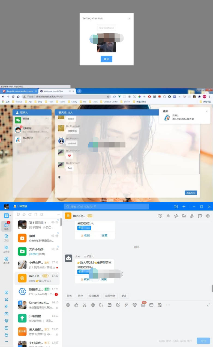213x349 pixels.
Task: Open the settings gear in min Chat header
Action: click(208, 216)
